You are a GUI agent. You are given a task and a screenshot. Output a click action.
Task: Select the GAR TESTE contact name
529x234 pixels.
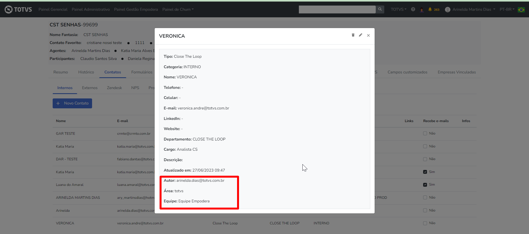point(66,134)
